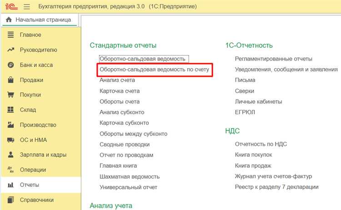This screenshot has height=210, width=341.
Task: Click the Зарплата и кадры person icon
Action: tap(10, 155)
